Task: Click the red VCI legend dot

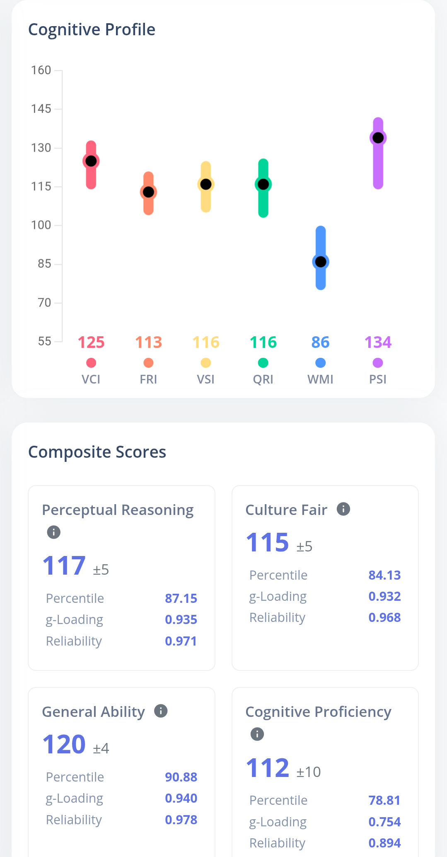Action: click(91, 363)
